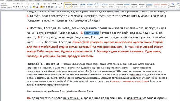Select the Название (Title) style
The height and width of the screenshot is (101, 180).
pos(97,5)
